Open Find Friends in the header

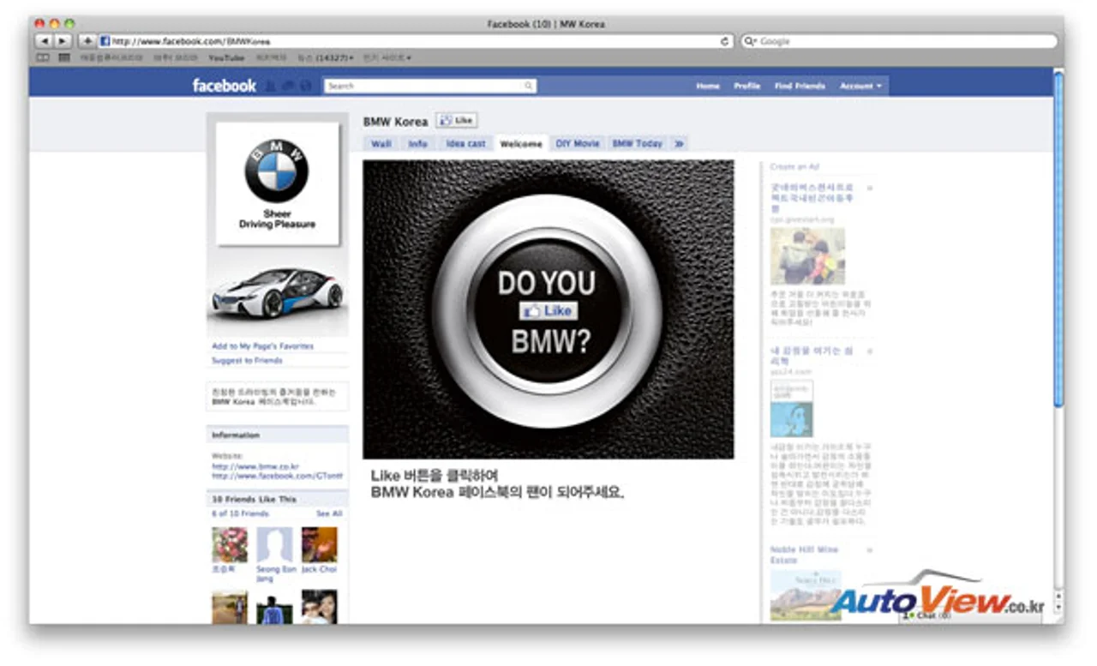(800, 86)
